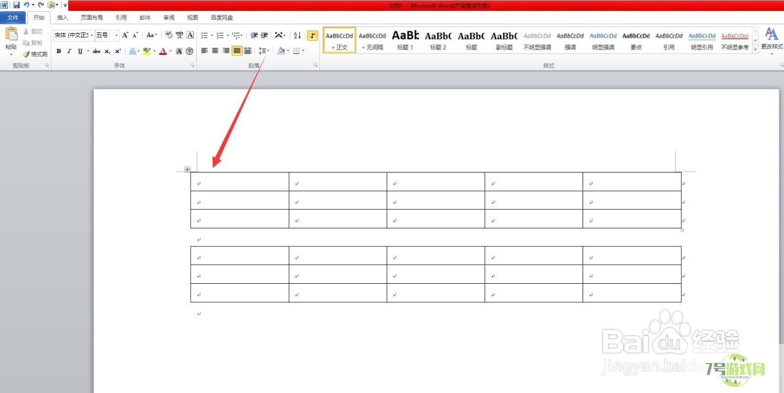Apply bulleted list

tap(204, 35)
